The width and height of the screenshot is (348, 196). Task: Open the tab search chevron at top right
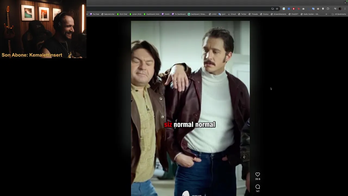(x=345, y=2)
